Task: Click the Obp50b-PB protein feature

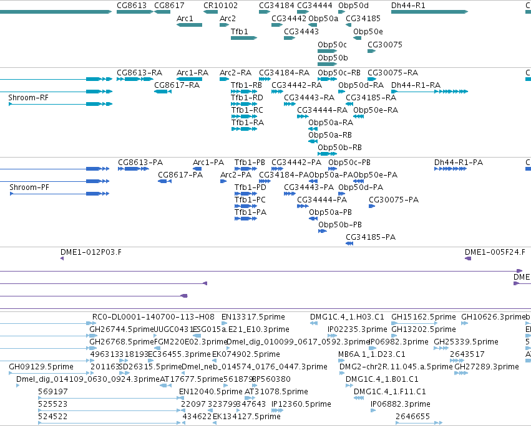Action: [323, 231]
